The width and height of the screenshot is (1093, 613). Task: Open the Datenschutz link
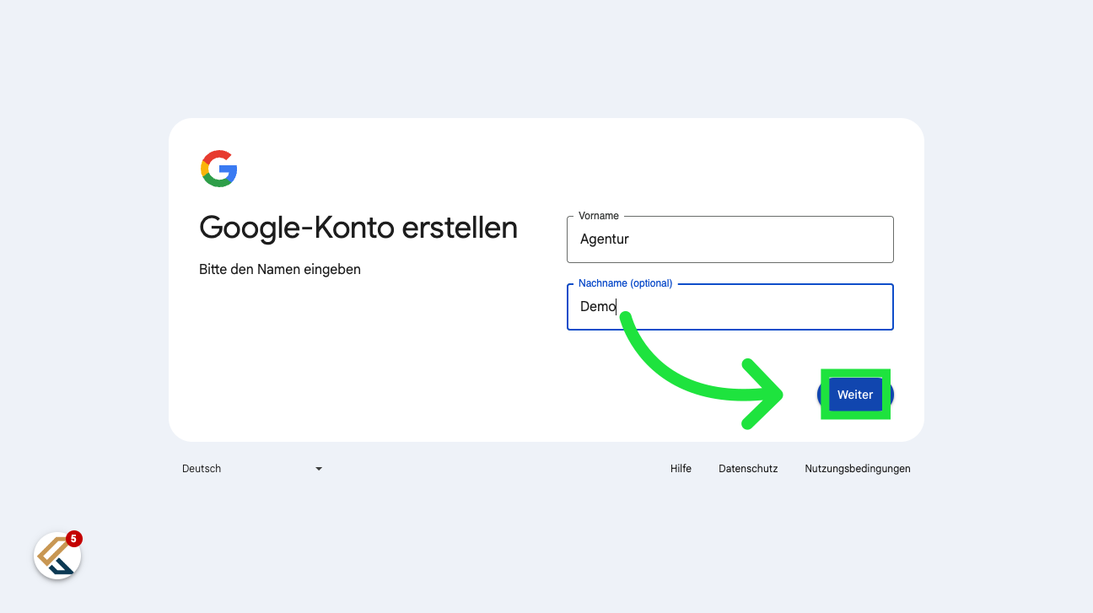pos(748,469)
